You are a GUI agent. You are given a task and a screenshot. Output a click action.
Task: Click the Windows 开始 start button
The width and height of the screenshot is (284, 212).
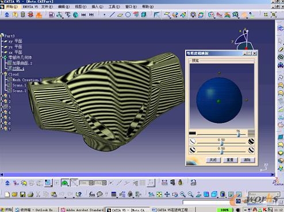pyautogui.click(x=6, y=210)
